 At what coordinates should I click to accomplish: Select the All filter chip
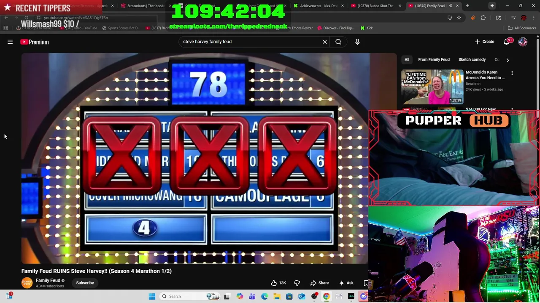tap(407, 60)
